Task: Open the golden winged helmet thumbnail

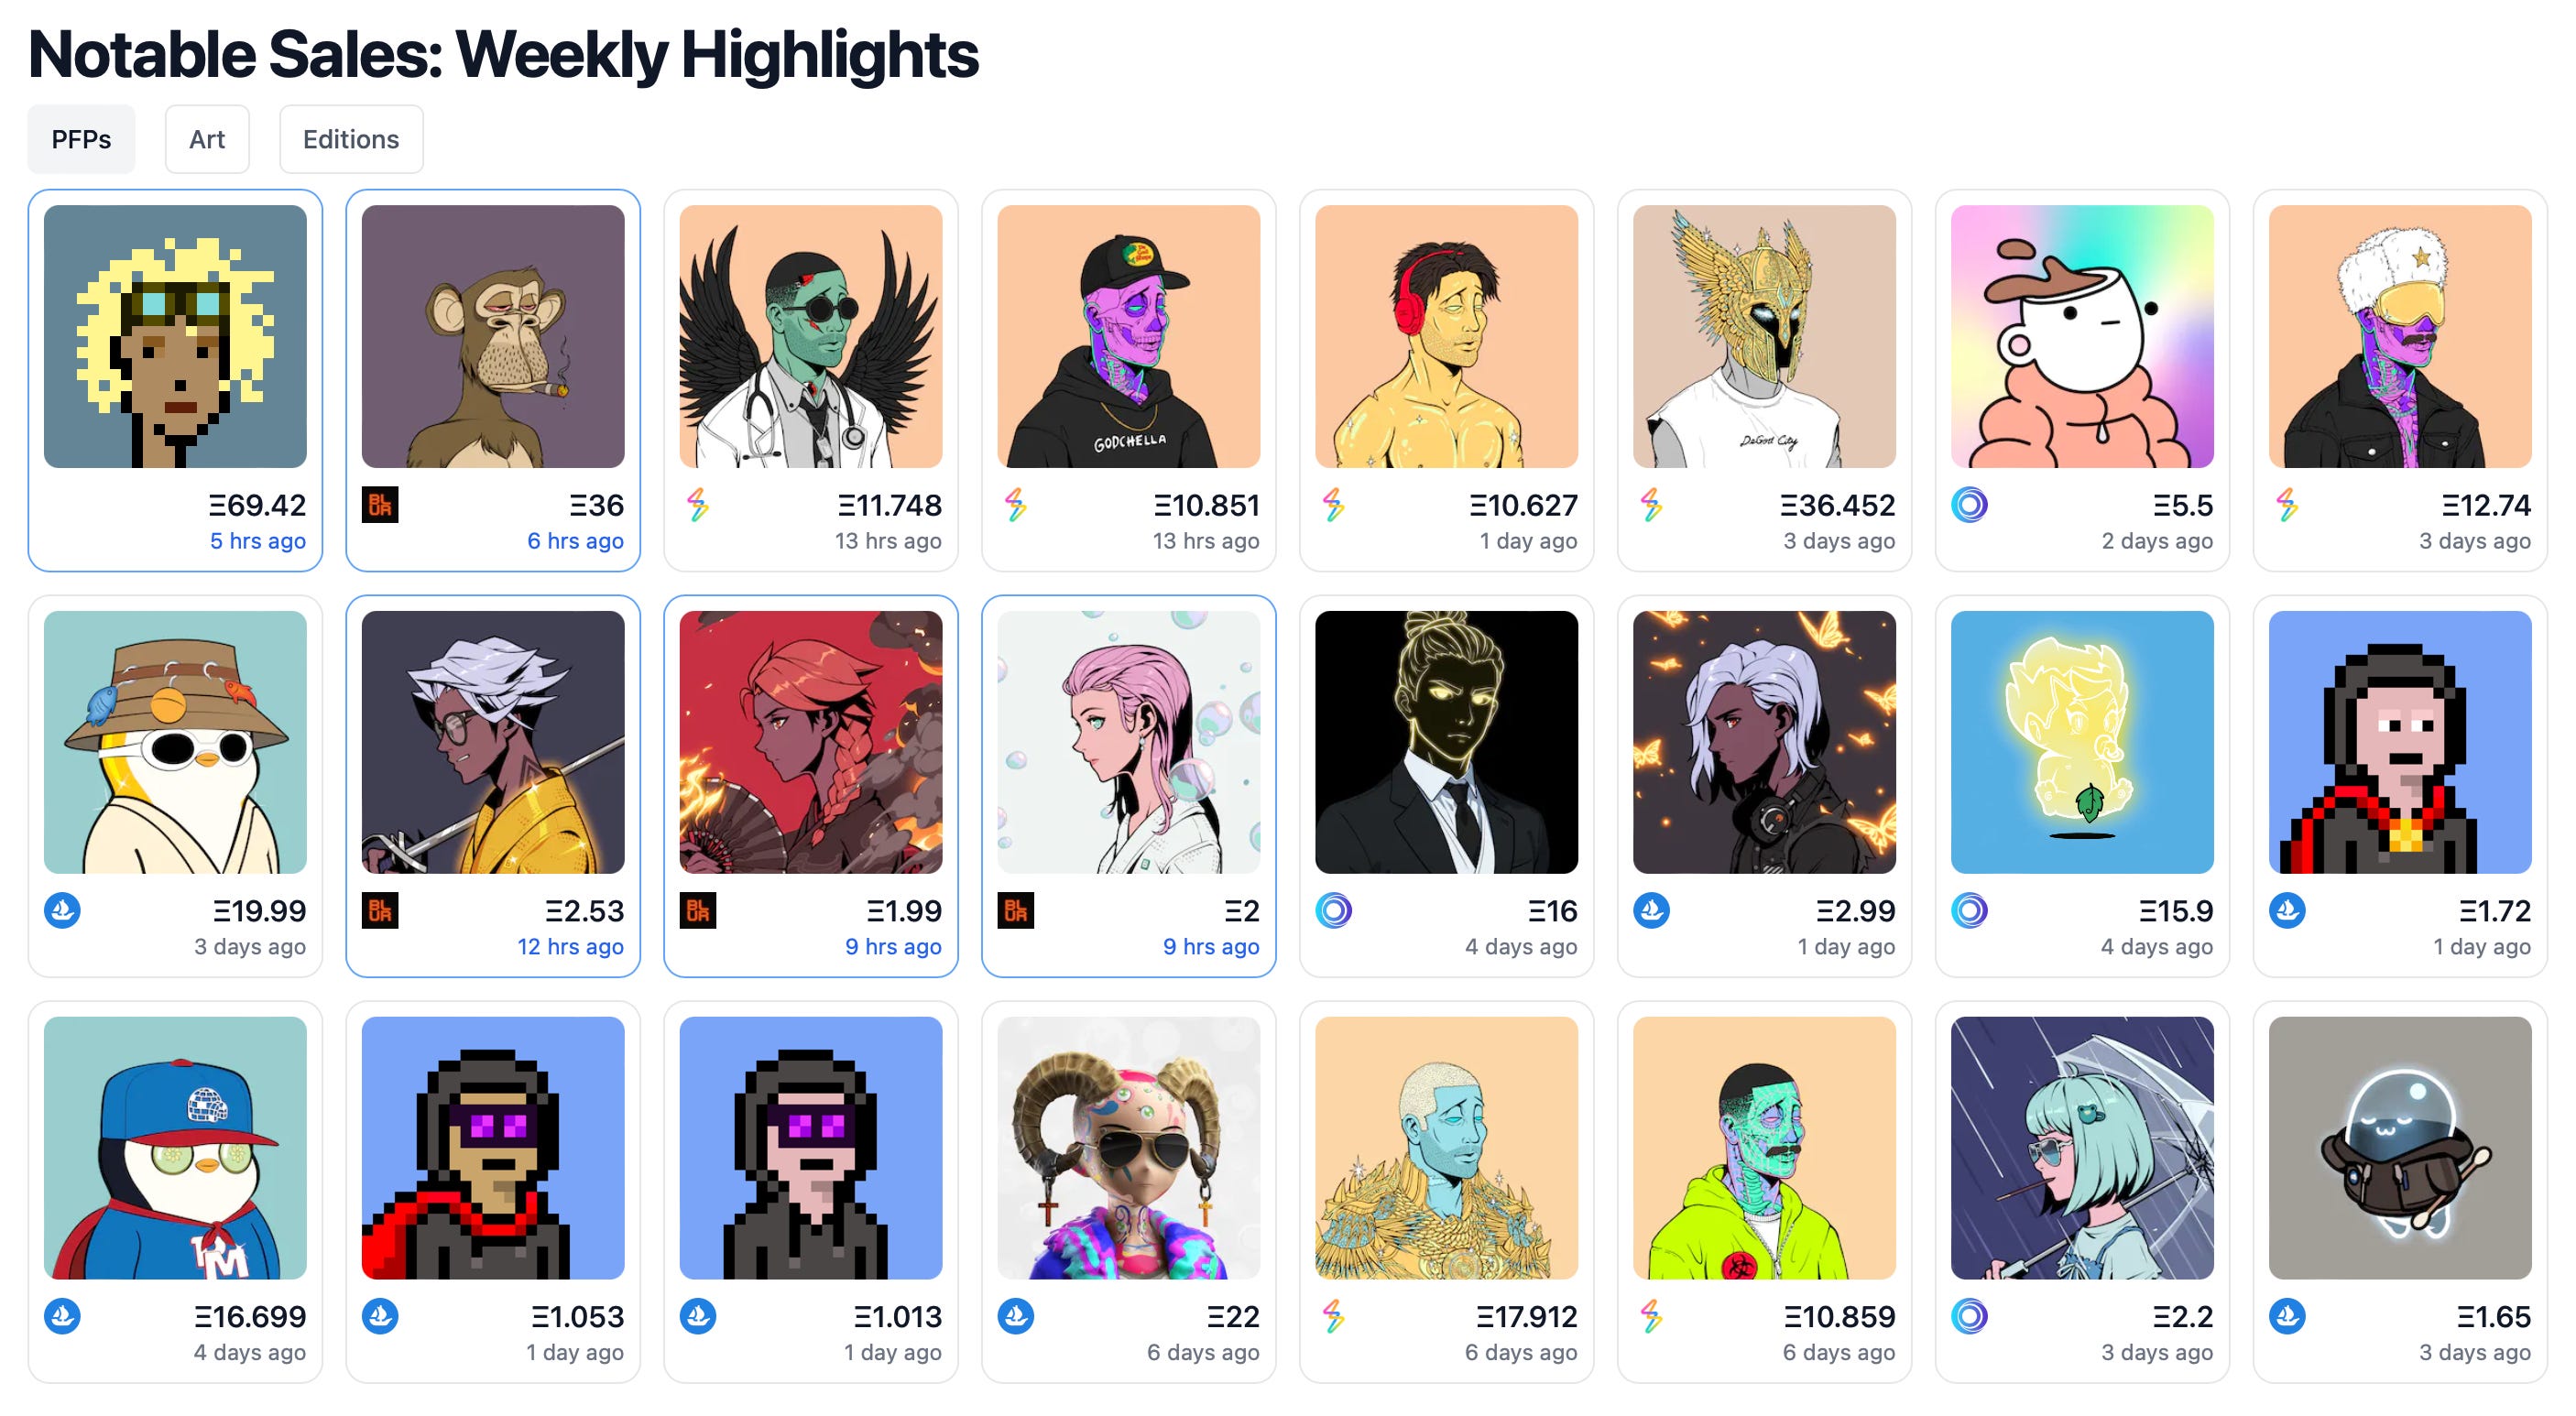Action: point(1765,337)
